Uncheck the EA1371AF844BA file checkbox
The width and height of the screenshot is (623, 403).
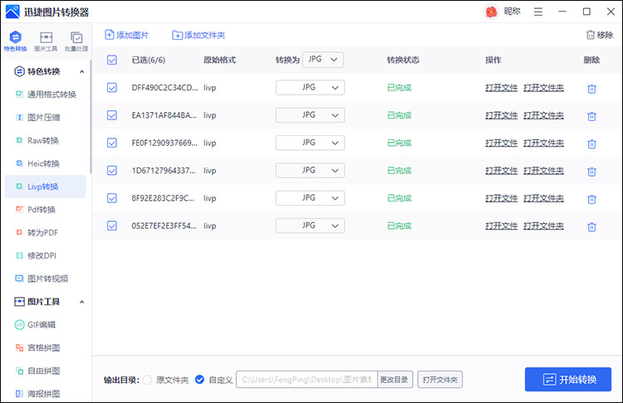click(112, 116)
